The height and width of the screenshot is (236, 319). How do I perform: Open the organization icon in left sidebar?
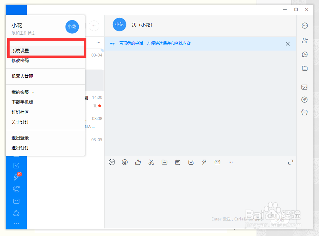pos(16,213)
